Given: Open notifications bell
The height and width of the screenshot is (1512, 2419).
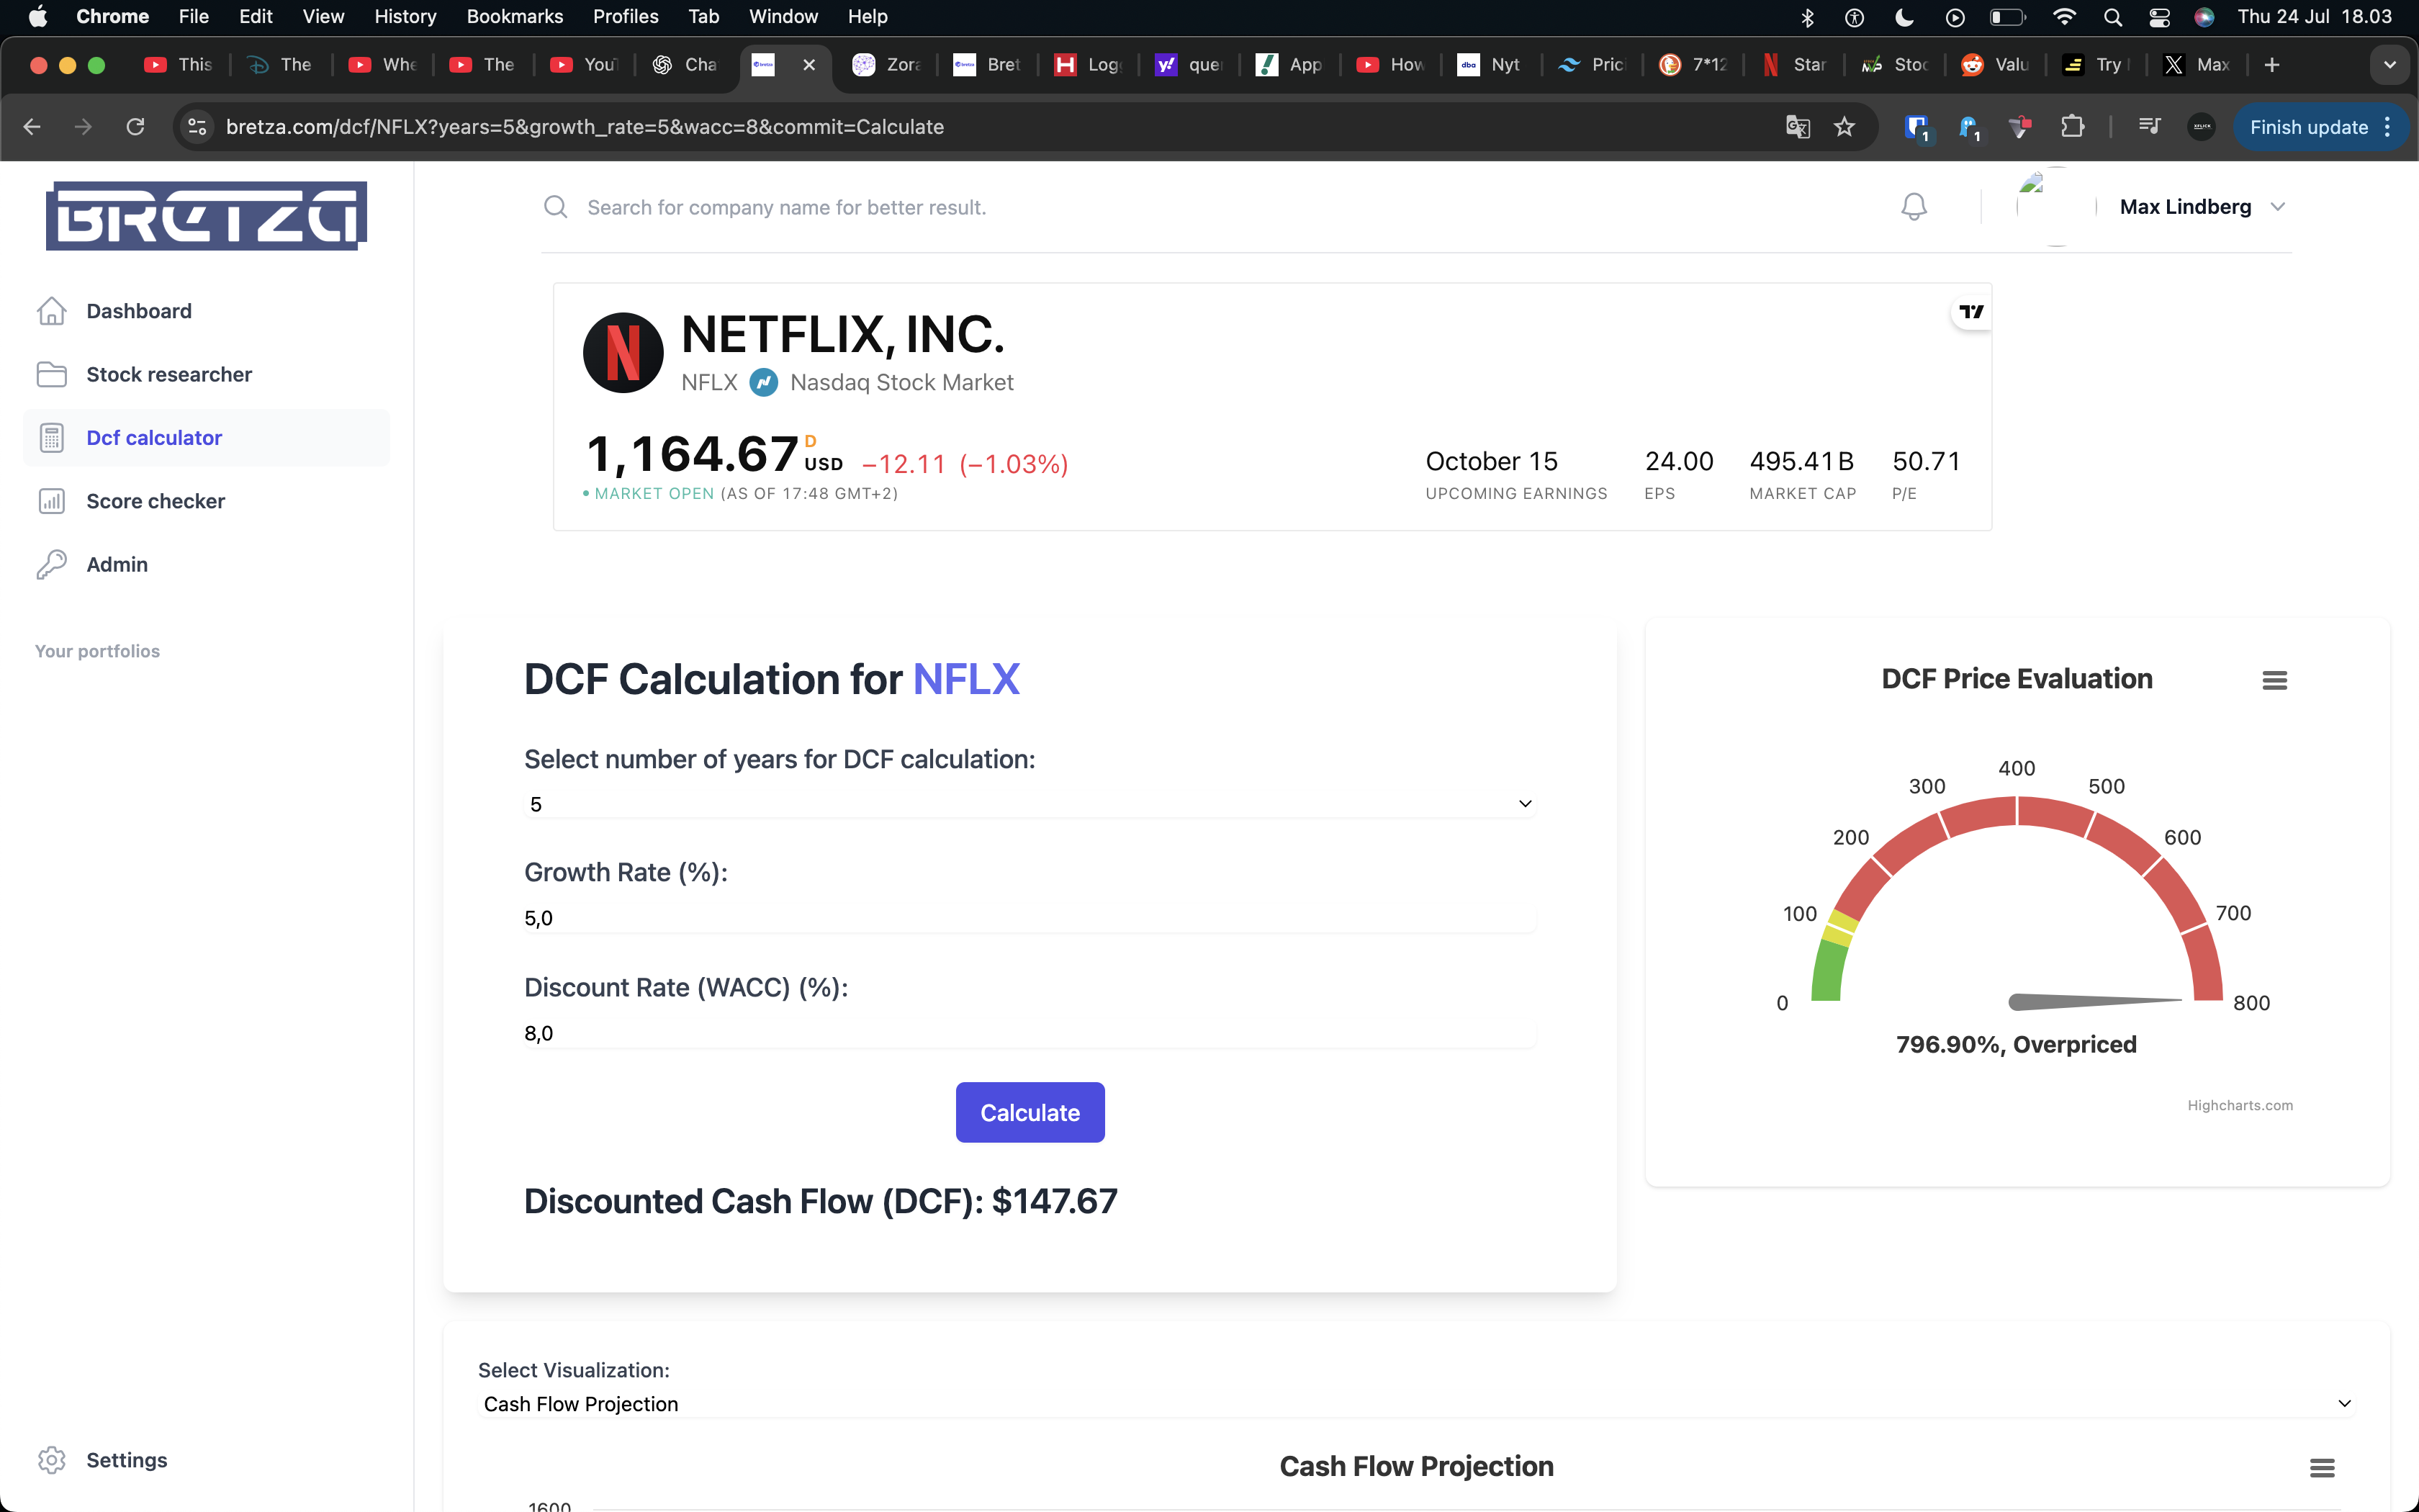Looking at the screenshot, I should point(1913,207).
